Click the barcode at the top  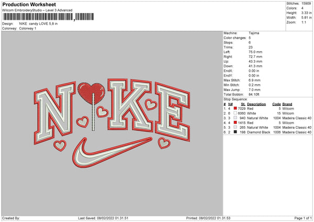(48, 17)
